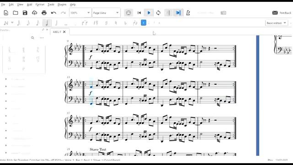The height and width of the screenshot is (165, 293).
Task: Open a score file using the folder icon
Action: click(x=16, y=13)
